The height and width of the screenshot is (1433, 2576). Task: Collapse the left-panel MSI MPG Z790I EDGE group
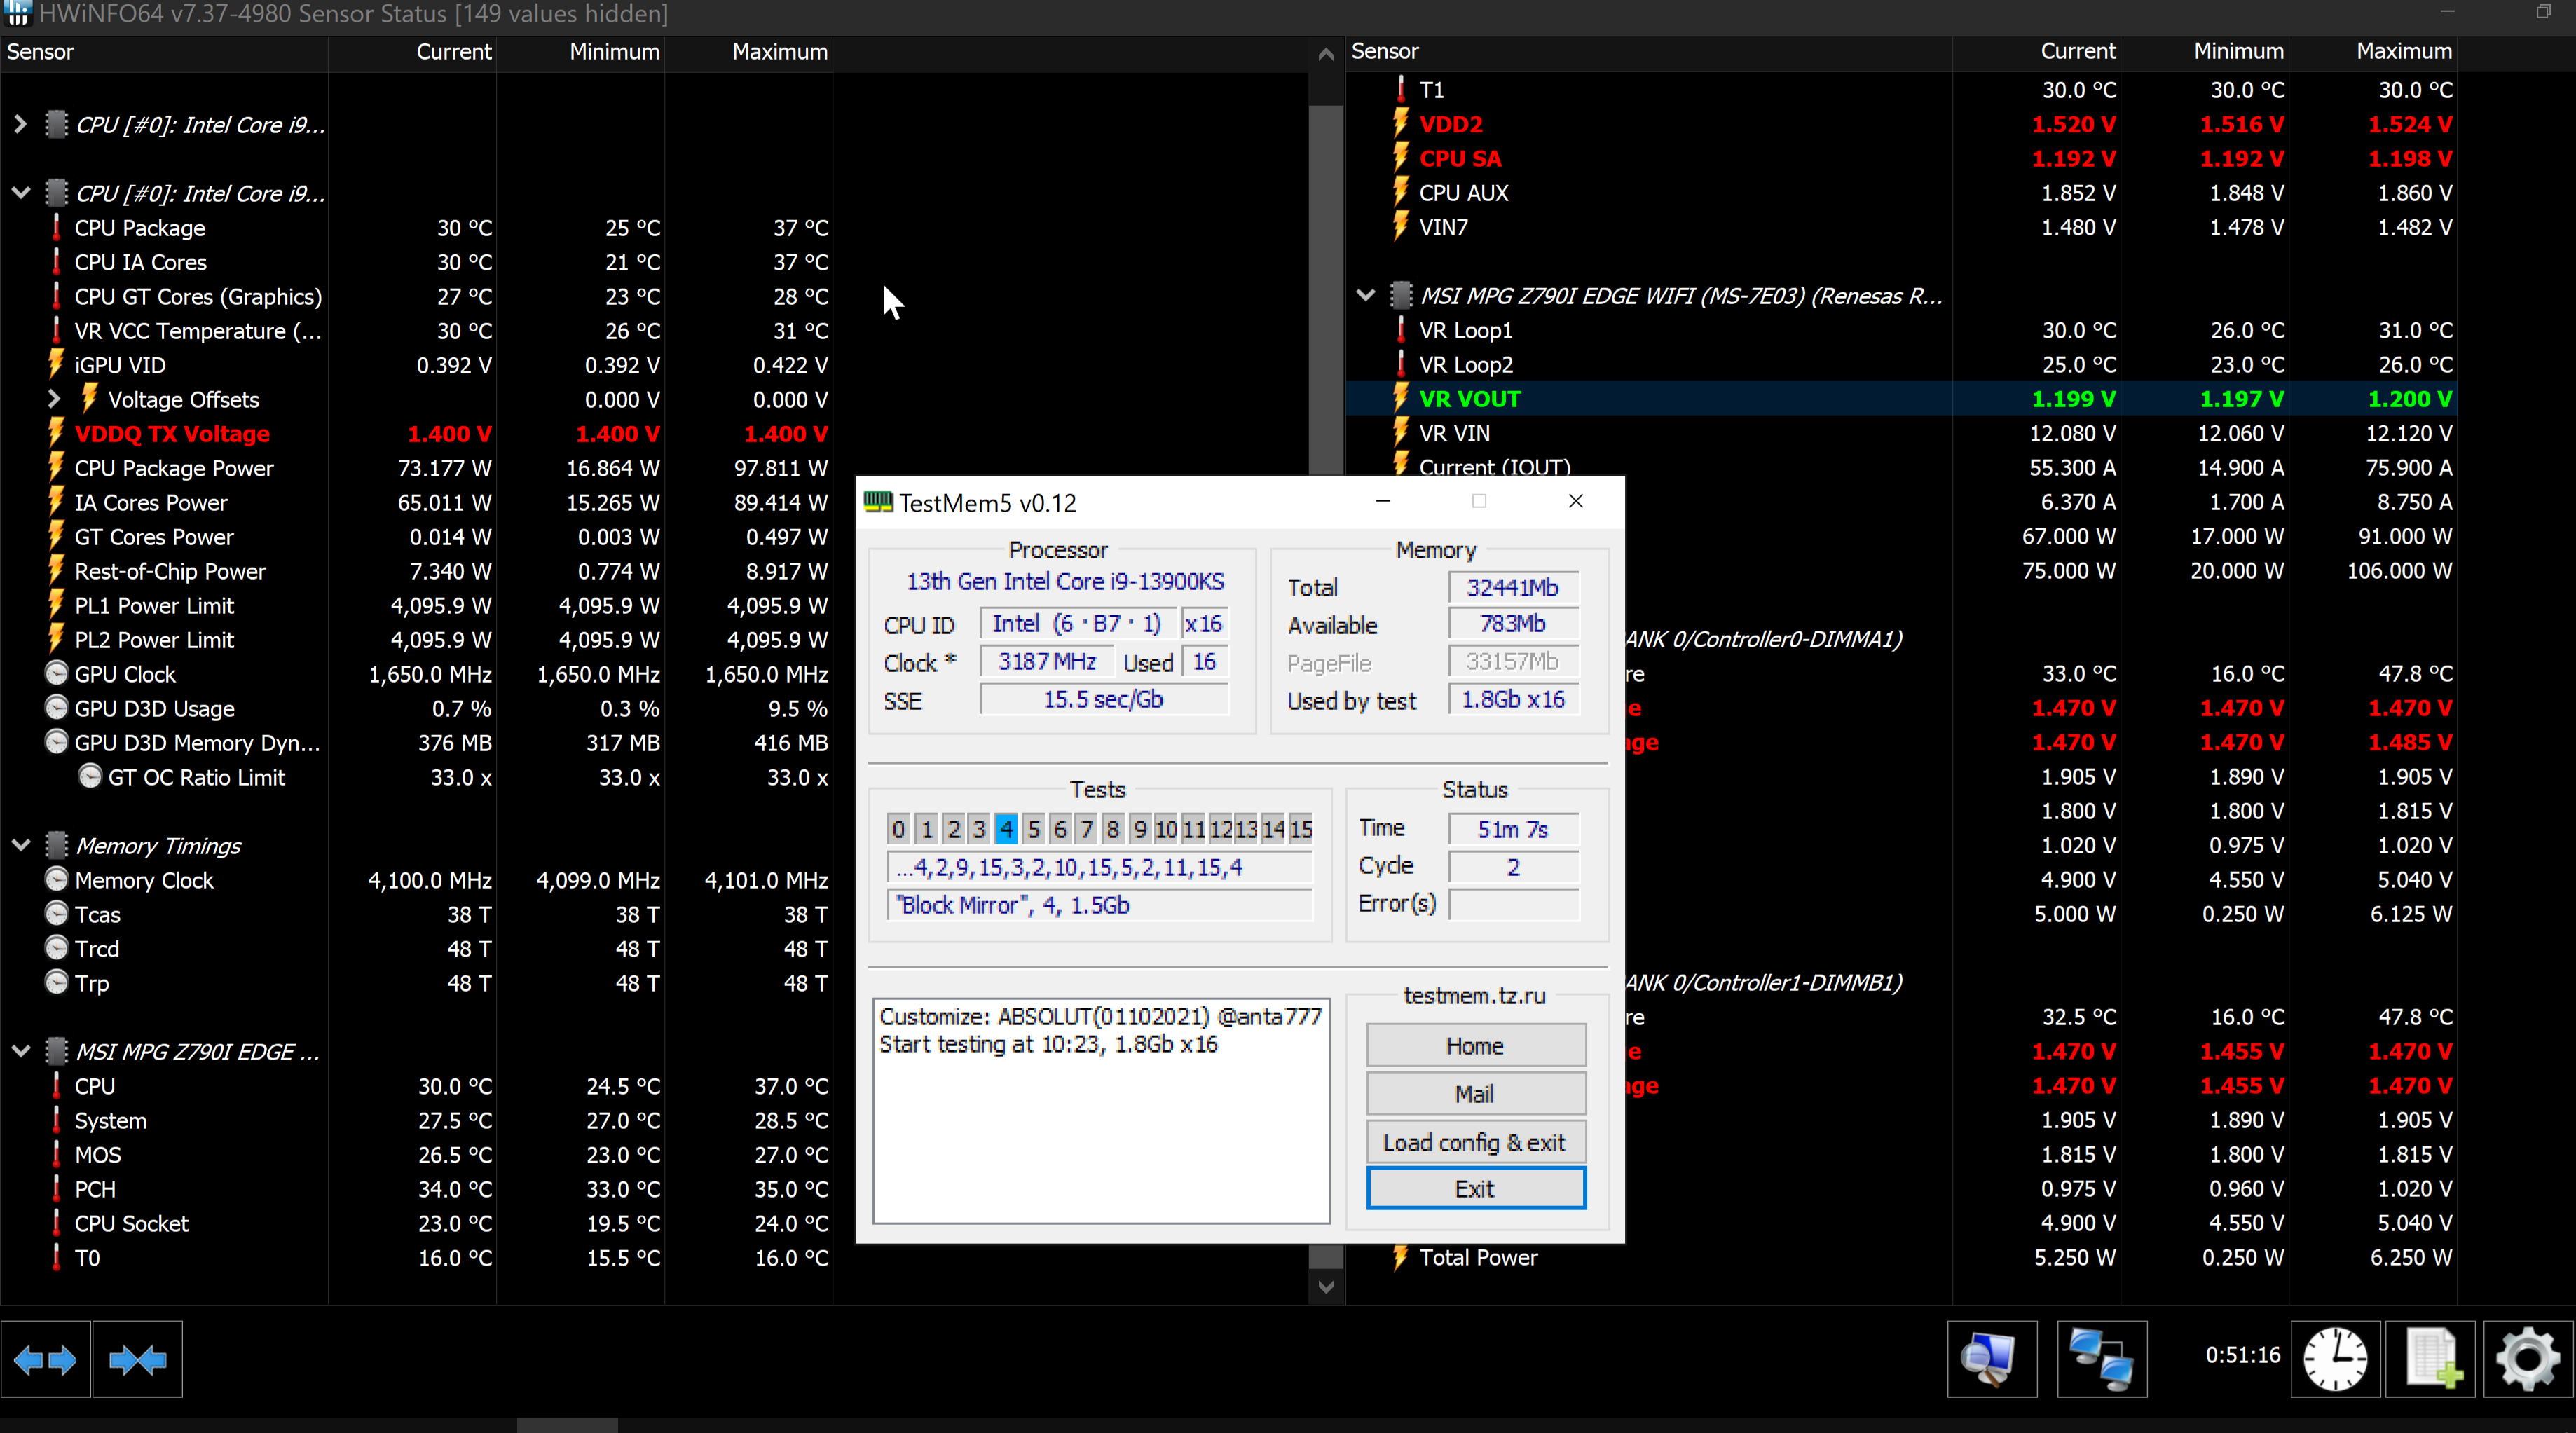click(x=20, y=1051)
